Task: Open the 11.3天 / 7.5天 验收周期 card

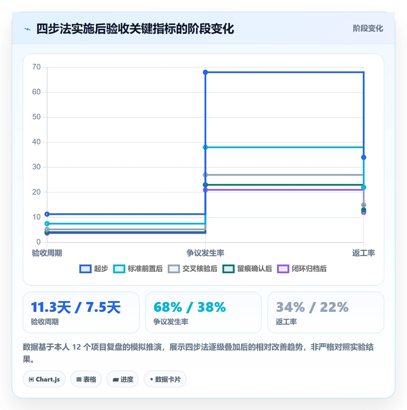Action: click(x=81, y=312)
